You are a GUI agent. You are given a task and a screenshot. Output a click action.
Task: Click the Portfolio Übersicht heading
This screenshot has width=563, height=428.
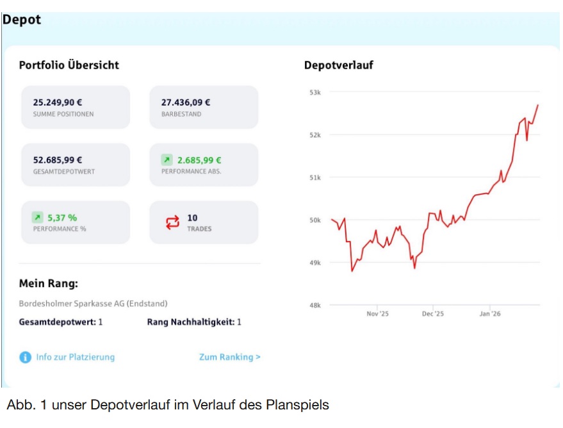coord(69,65)
